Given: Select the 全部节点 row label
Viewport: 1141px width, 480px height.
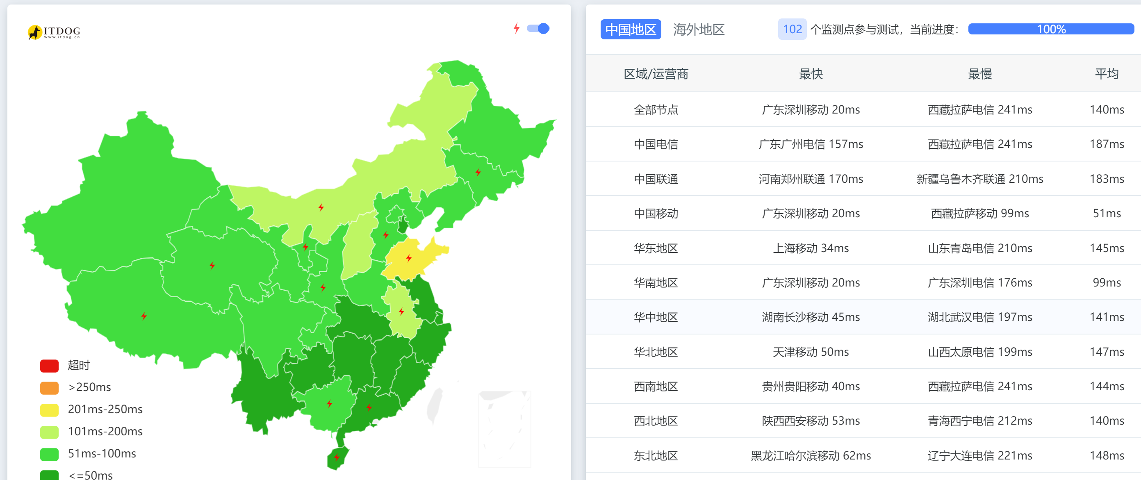Looking at the screenshot, I should click(x=656, y=109).
